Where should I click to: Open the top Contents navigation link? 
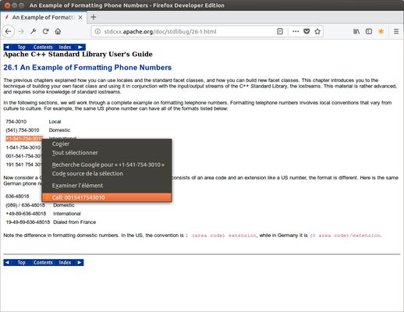point(43,47)
